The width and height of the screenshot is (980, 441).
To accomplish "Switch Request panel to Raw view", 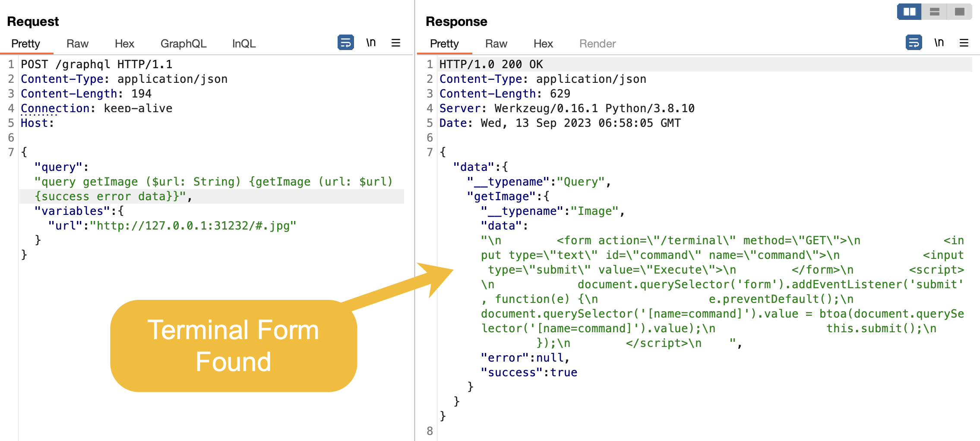I will (x=77, y=43).
